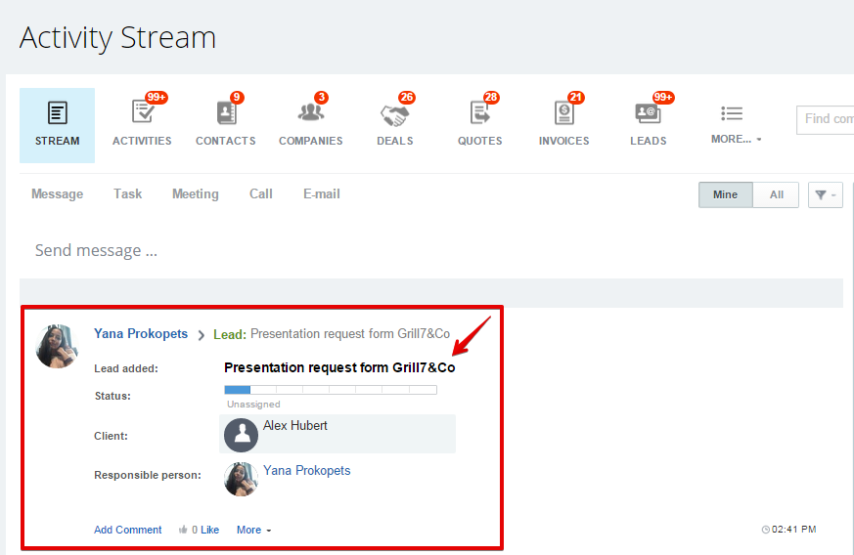Open the Companies people icon

click(x=310, y=112)
